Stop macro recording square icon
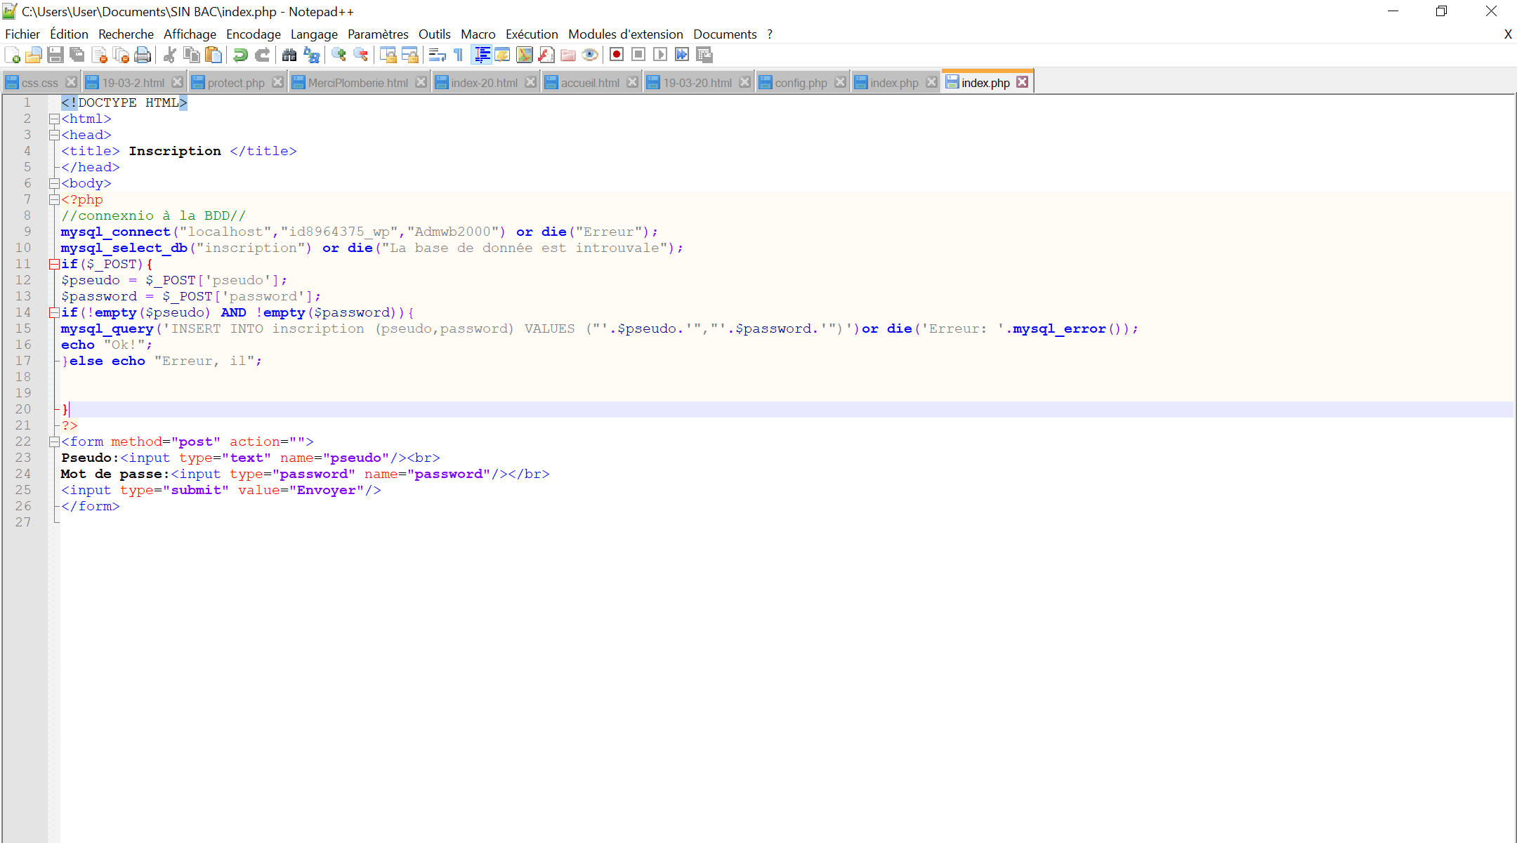 coord(638,55)
